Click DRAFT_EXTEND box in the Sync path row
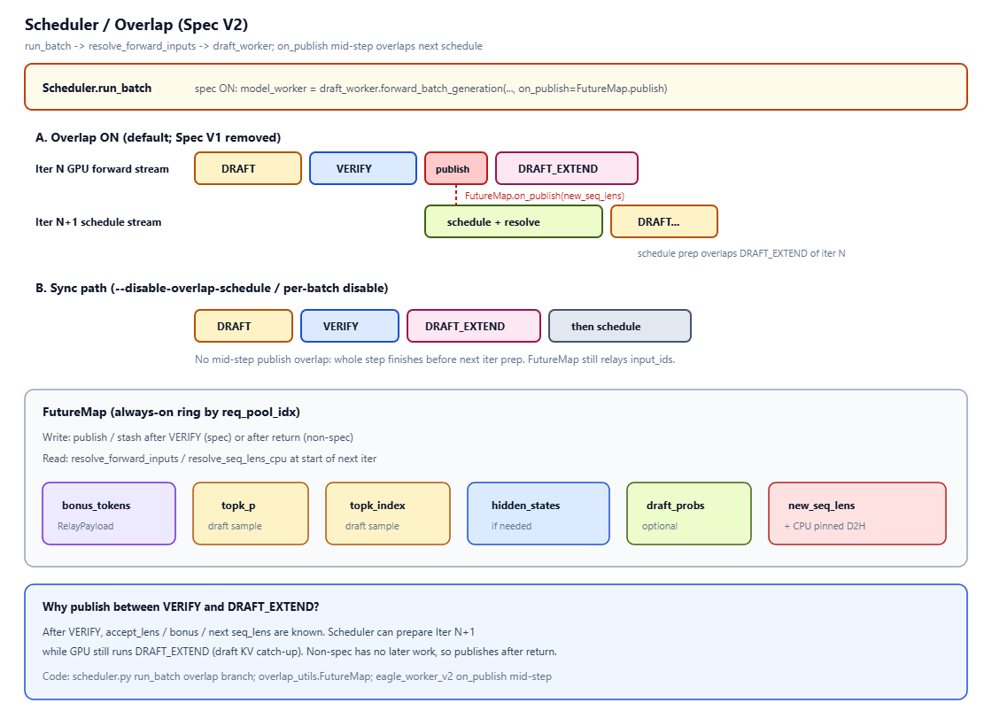Viewport: 992px width, 726px height. (474, 326)
